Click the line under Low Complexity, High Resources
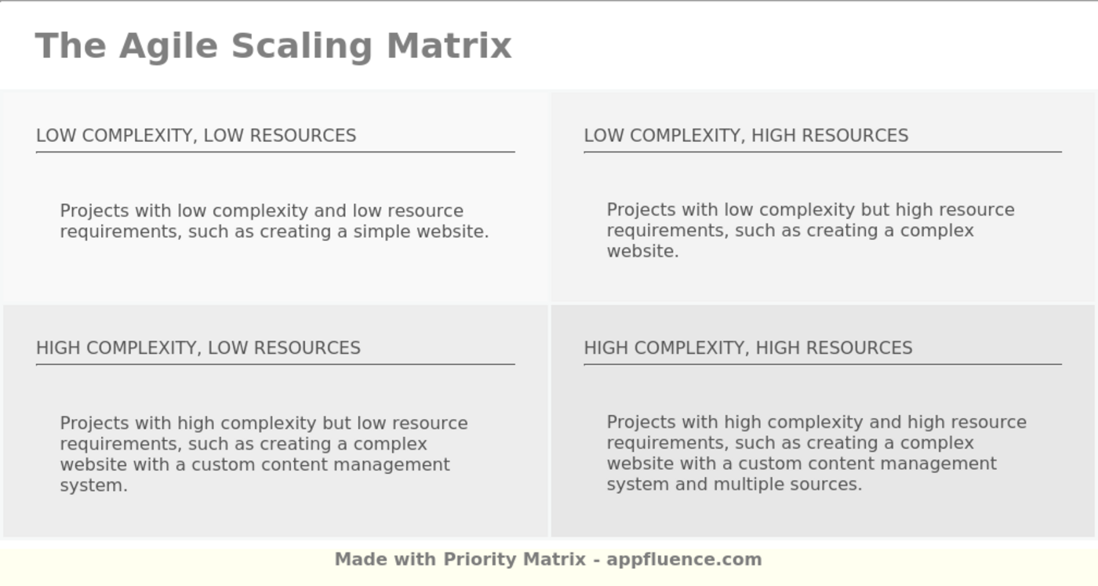This screenshot has height=586, width=1098. [823, 151]
